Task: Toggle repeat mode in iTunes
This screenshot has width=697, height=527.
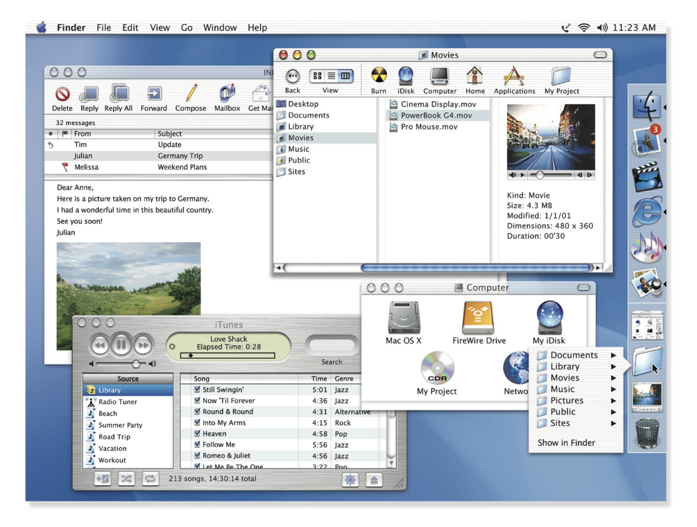Action: [150, 479]
